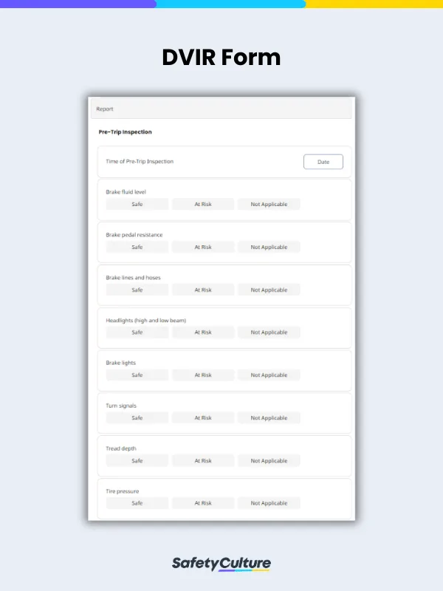Mark Brake fluid level as Safe
The height and width of the screenshot is (591, 443).
(137, 204)
